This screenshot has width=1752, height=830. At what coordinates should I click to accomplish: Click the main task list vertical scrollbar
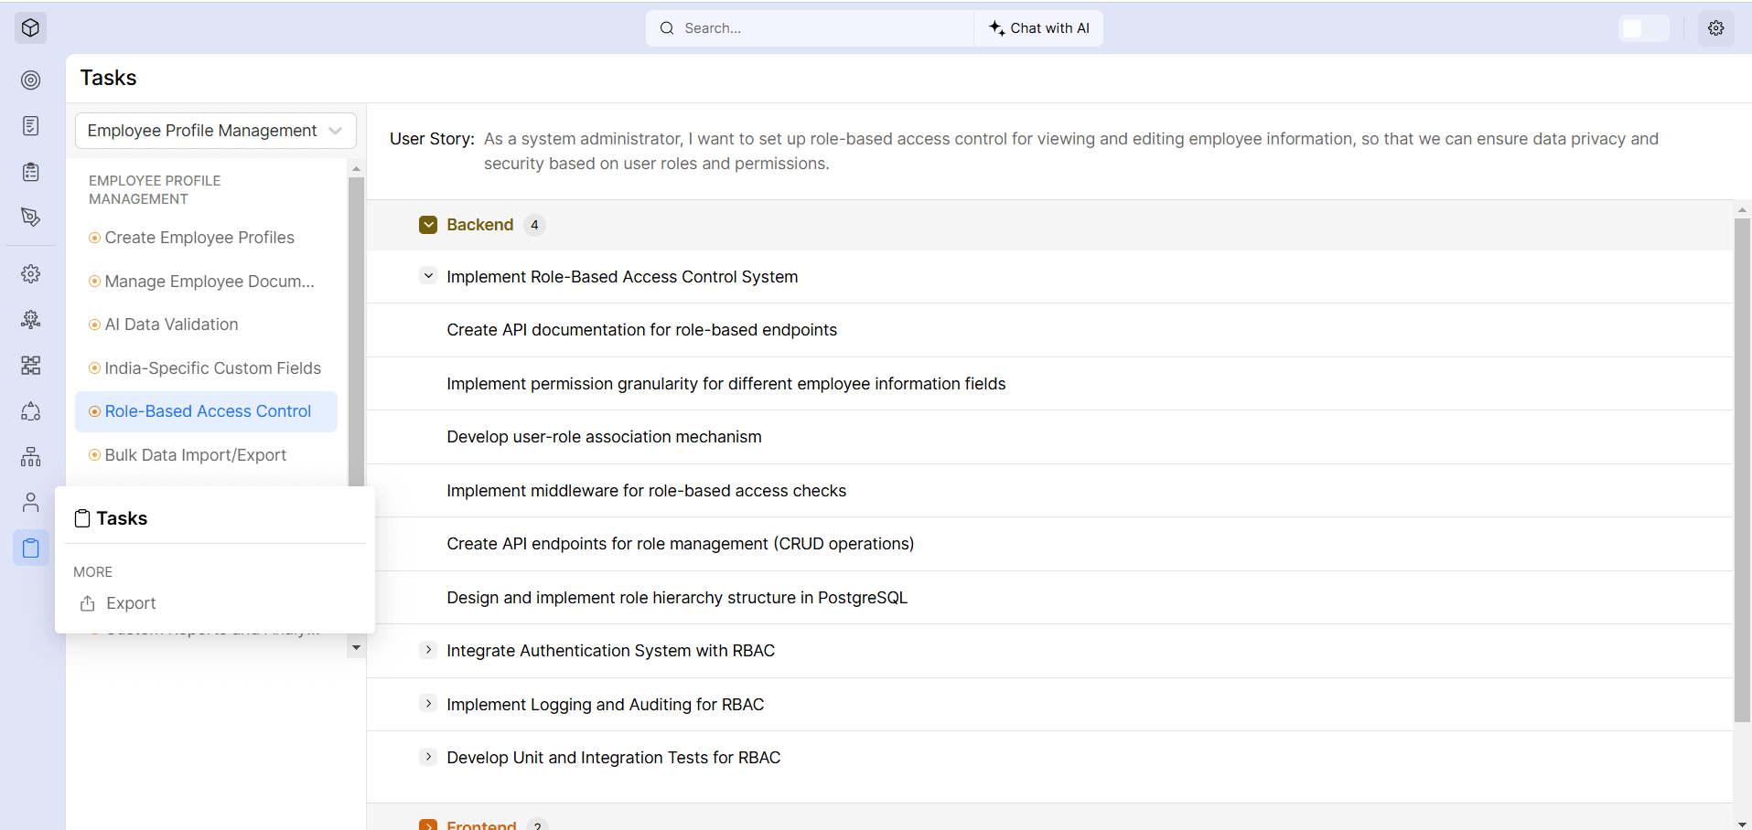click(1742, 471)
